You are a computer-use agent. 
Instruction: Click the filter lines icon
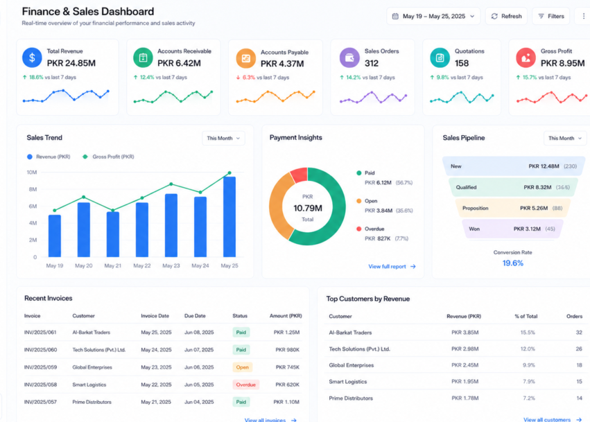(541, 16)
